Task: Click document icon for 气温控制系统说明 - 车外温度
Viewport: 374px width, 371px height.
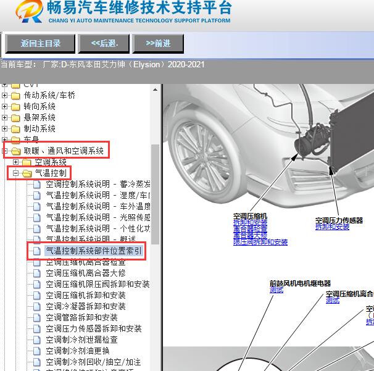Action: pos(37,206)
